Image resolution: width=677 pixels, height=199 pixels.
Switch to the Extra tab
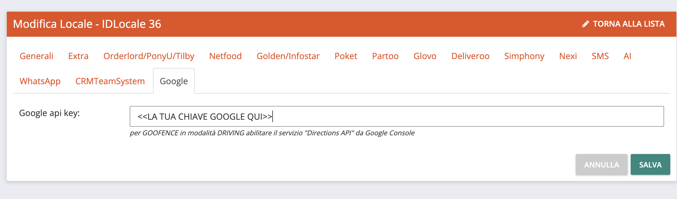click(78, 56)
